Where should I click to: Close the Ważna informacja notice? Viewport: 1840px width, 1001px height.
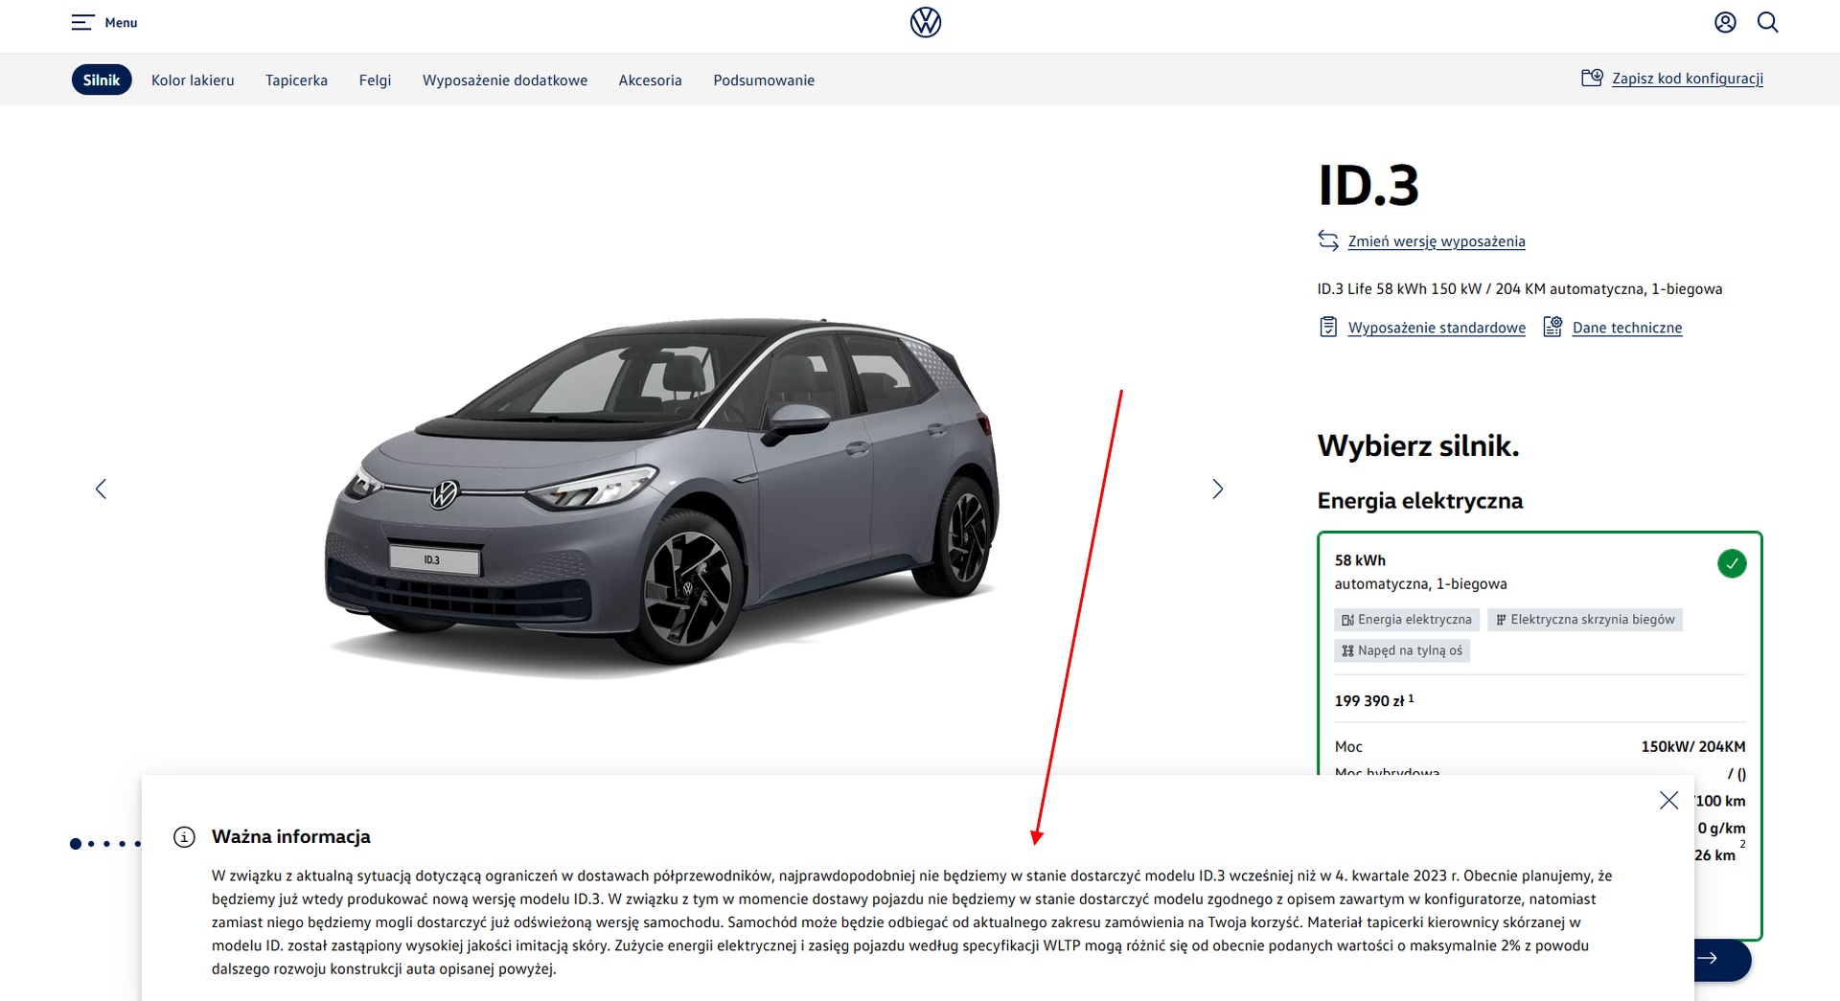1668,800
